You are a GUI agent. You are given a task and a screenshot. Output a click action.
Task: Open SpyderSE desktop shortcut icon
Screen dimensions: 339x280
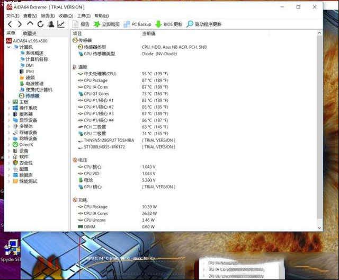10,251
